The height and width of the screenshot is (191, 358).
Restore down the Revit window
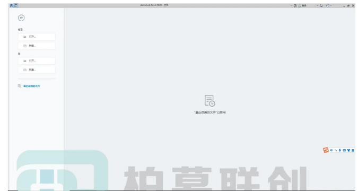(348, 6)
